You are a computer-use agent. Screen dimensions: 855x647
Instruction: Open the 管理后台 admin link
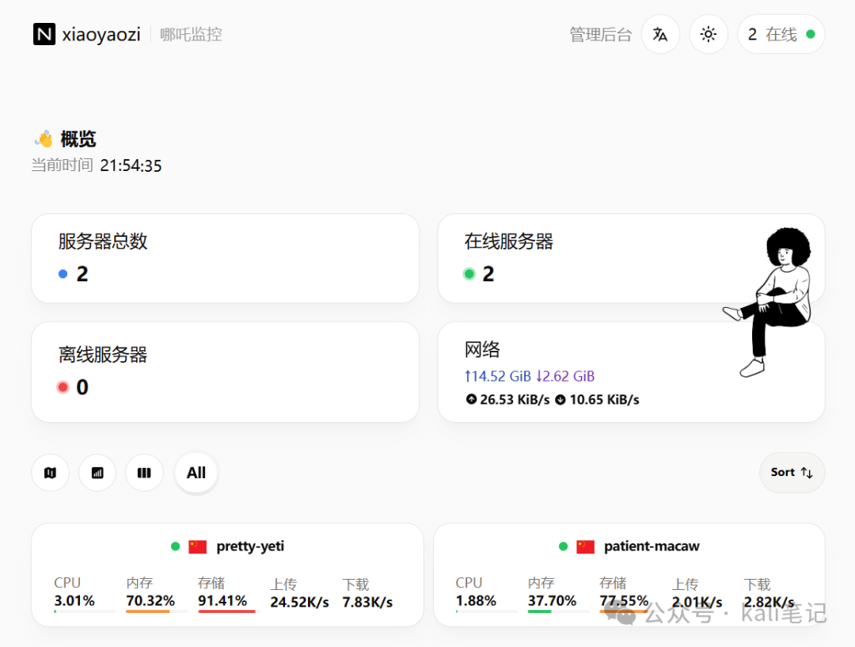click(x=601, y=35)
